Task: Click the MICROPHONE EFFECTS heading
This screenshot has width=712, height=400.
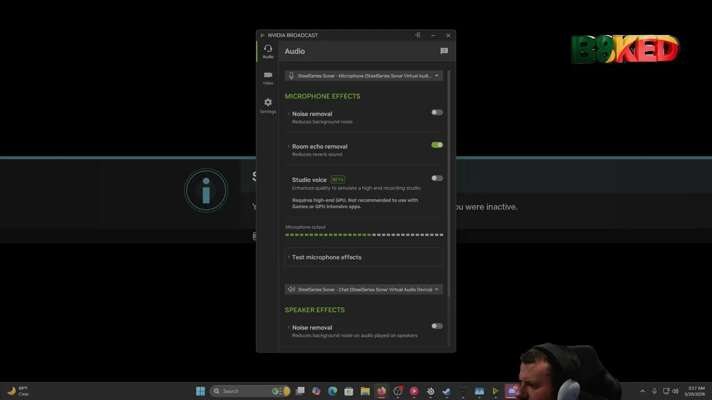Action: pos(323,96)
